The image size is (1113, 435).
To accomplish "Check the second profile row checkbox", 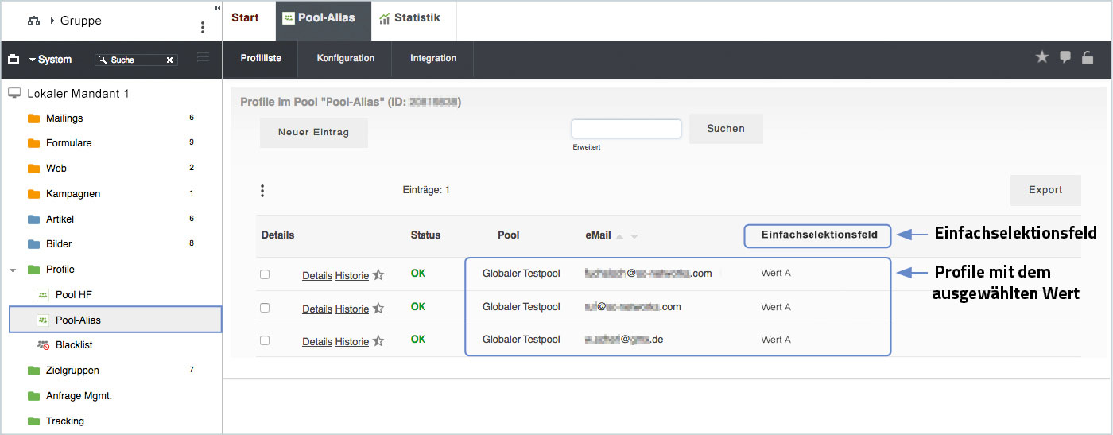I will [x=265, y=308].
